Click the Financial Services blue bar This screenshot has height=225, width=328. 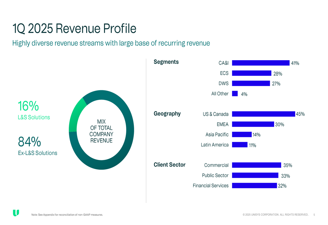point(255,185)
